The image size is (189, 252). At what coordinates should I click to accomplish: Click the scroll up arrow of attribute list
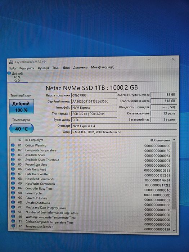click(x=174, y=140)
